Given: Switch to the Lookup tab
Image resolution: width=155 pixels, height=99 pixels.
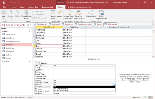Looking at the screenshot, I should click(x=44, y=63).
